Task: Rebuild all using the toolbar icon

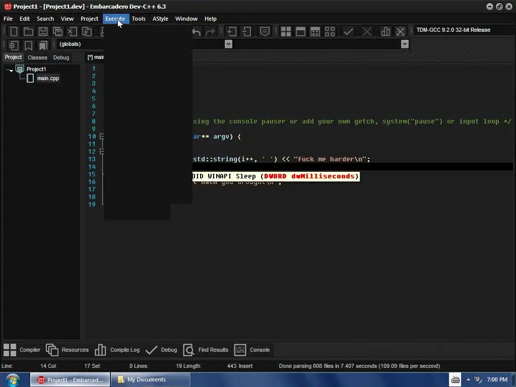Action: coord(330,32)
